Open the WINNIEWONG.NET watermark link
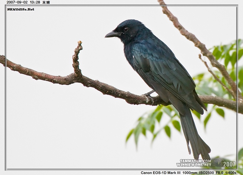Image resolution: width=243 pixels, height=175 pixels. pyautogui.click(x=194, y=165)
